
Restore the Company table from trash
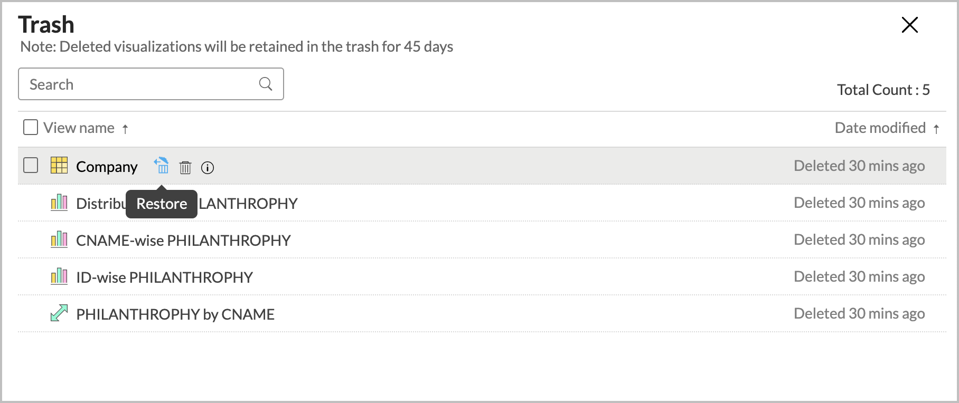coord(162,166)
